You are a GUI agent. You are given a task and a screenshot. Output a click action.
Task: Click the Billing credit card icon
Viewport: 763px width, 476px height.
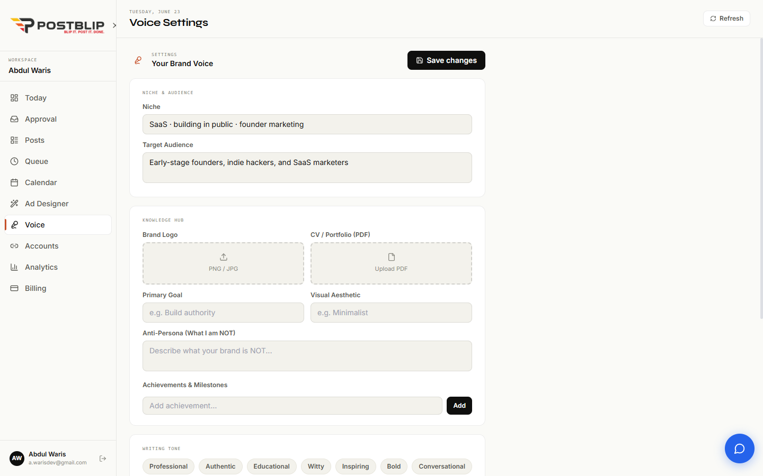(14, 288)
